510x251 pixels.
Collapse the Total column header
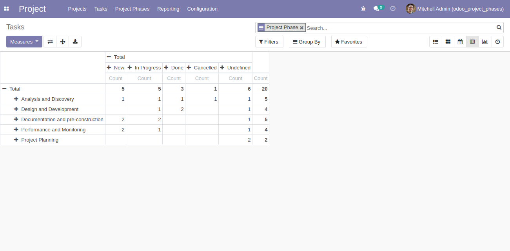[x=109, y=57]
